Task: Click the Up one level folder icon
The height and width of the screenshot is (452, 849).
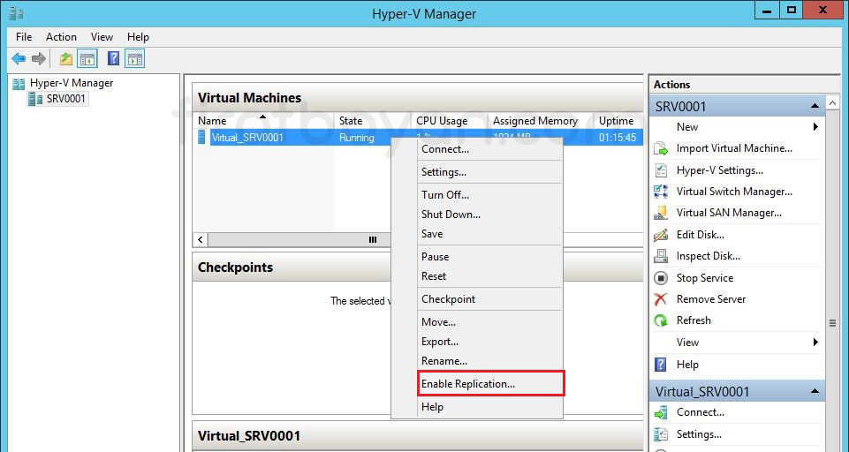Action: [x=66, y=58]
